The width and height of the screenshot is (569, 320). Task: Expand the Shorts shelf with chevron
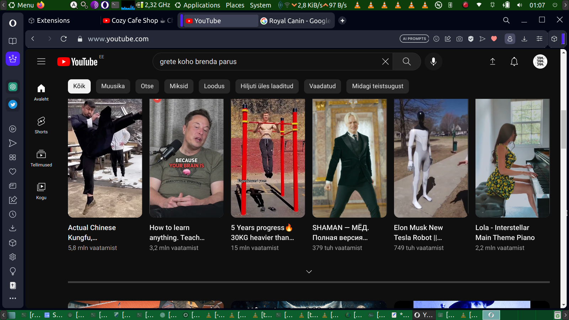tap(309, 272)
